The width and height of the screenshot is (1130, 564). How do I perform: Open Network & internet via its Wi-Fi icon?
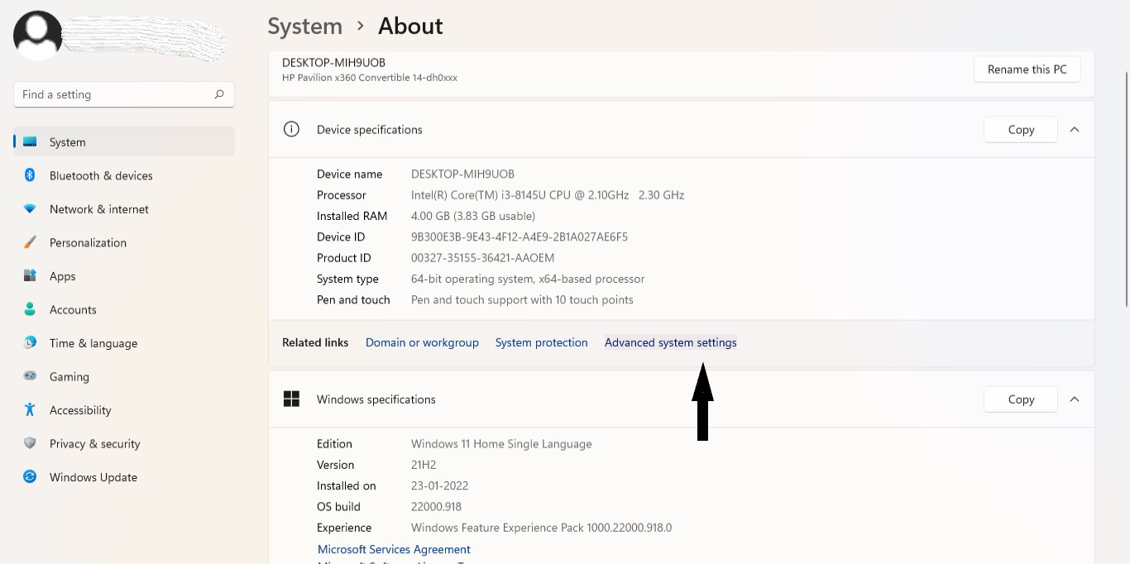click(30, 209)
